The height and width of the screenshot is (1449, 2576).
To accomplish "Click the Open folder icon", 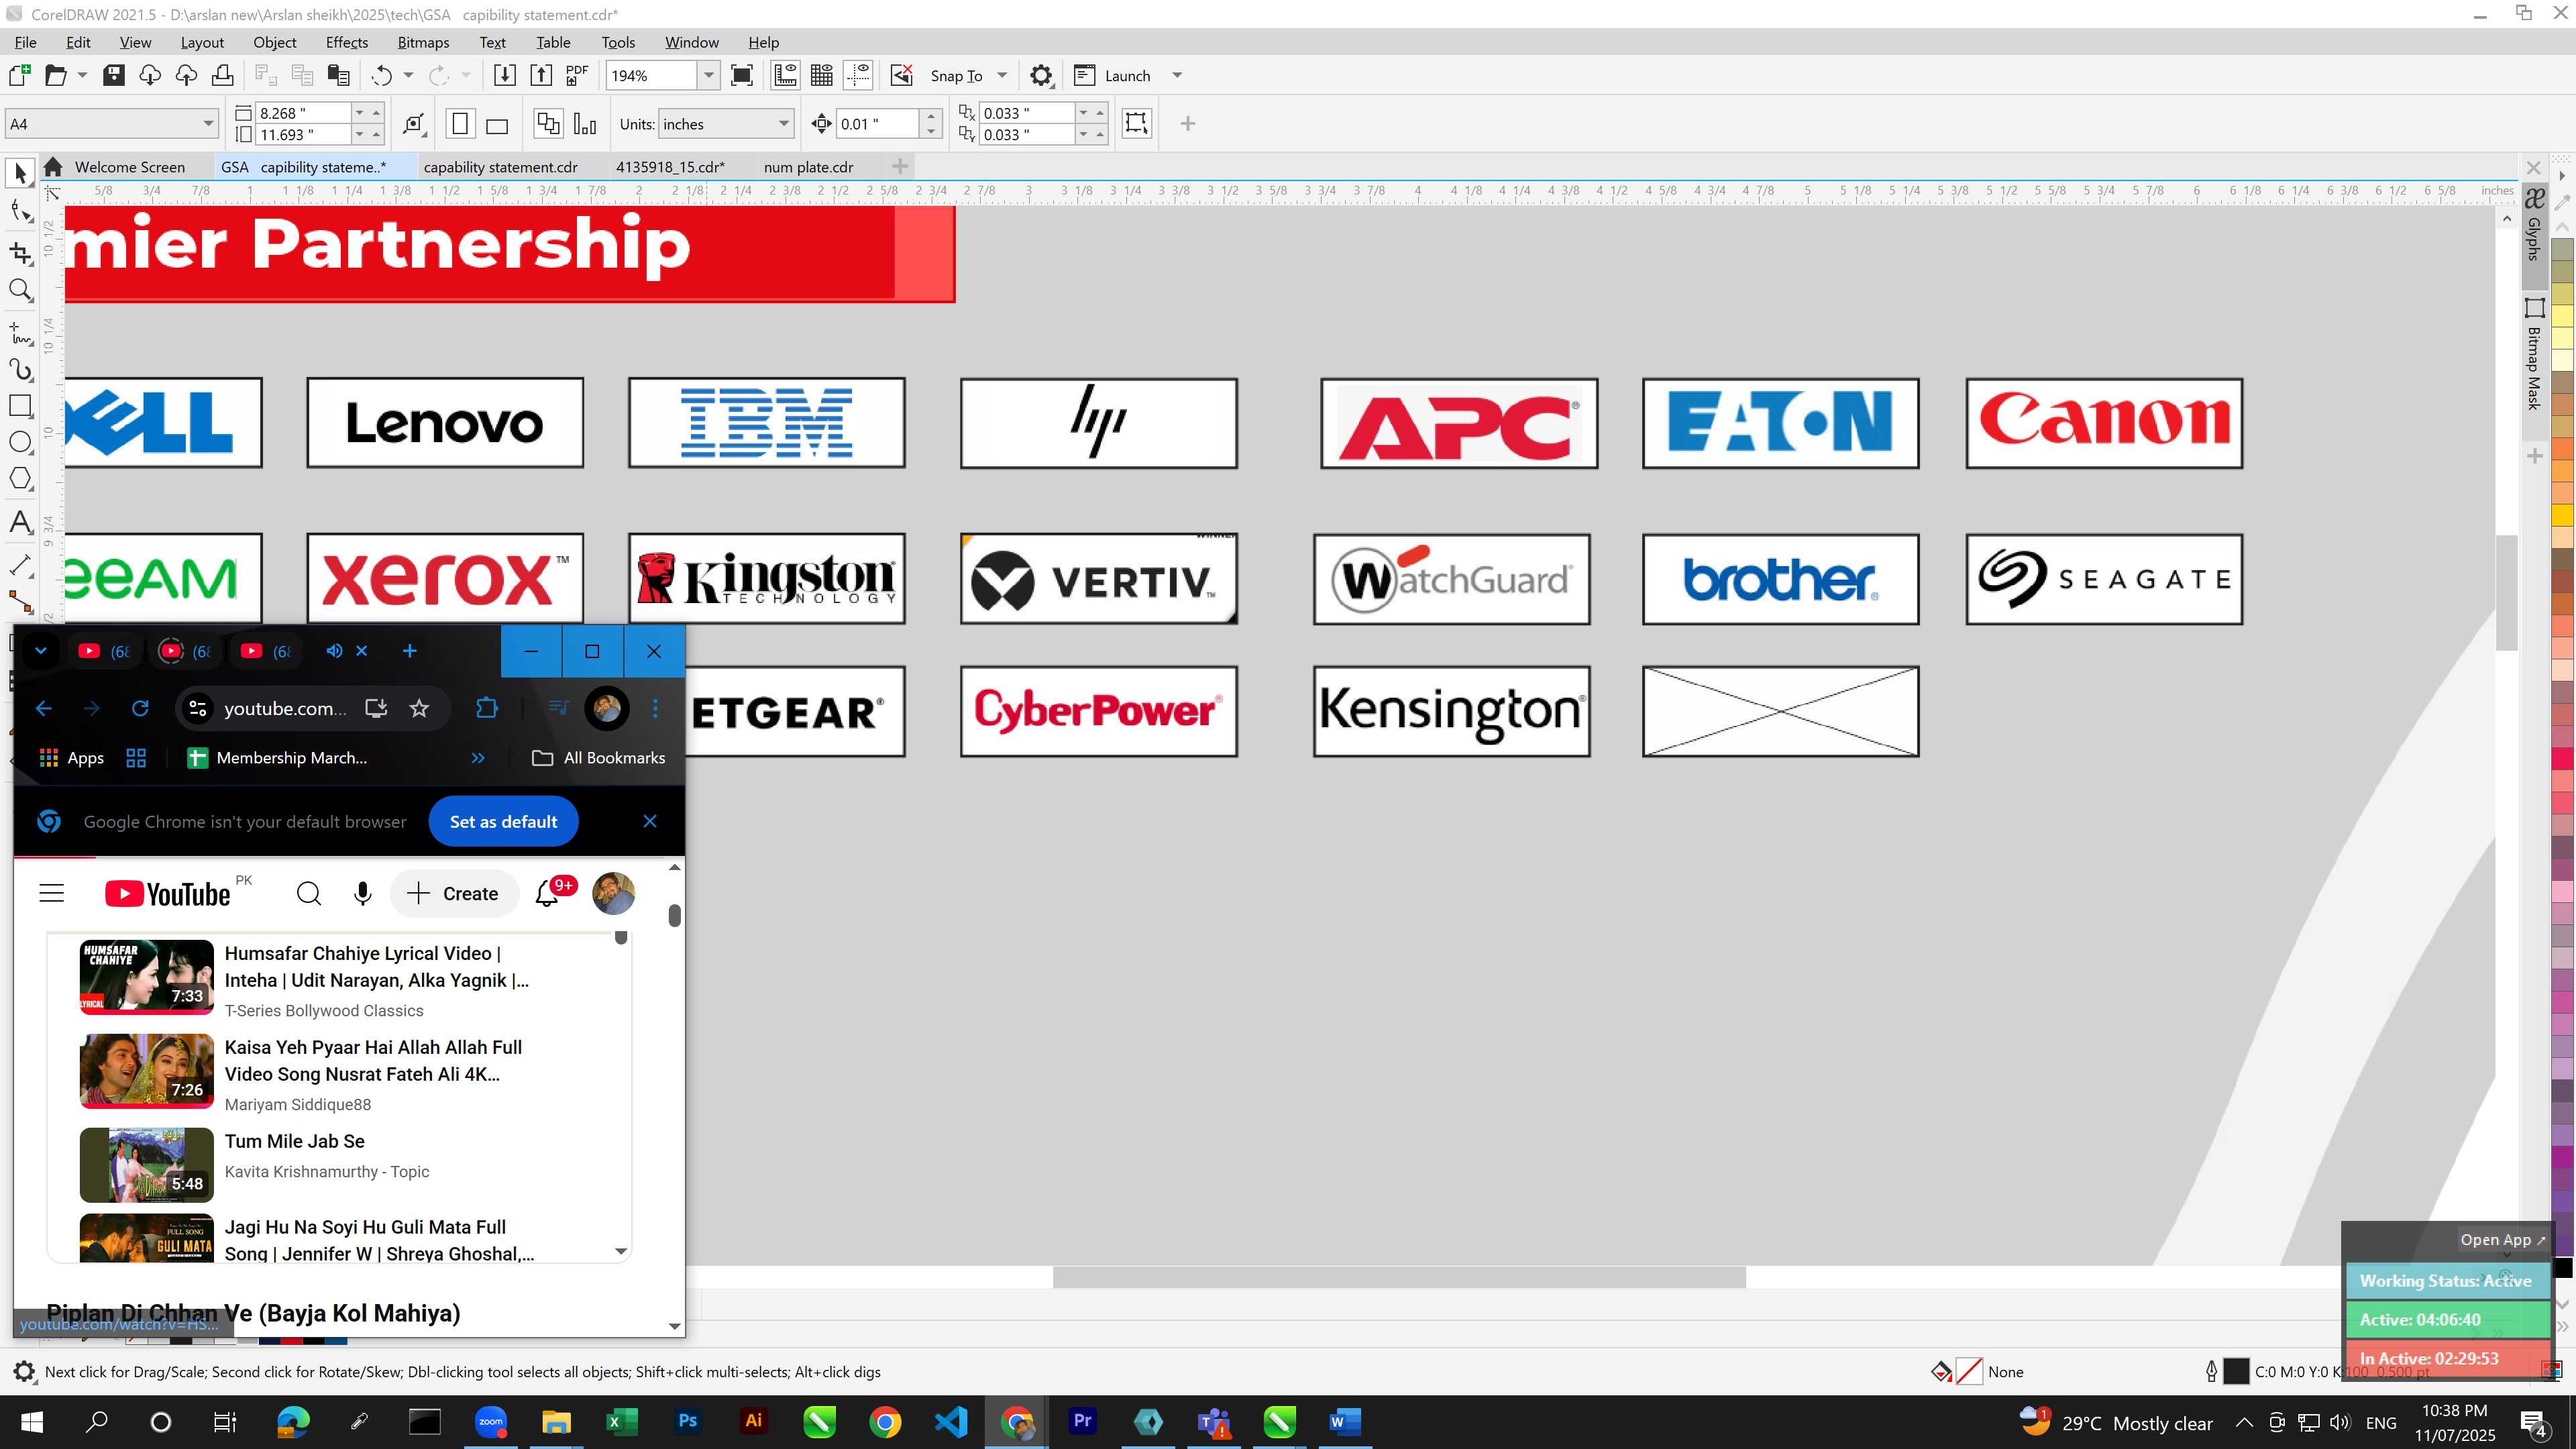I will click(x=56, y=75).
